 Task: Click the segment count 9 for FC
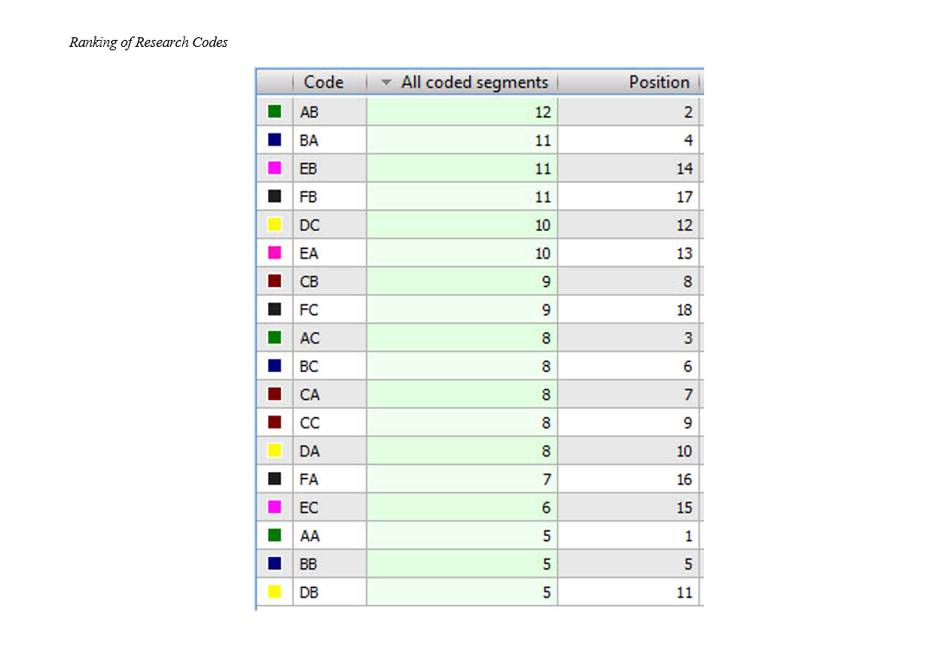tap(546, 310)
